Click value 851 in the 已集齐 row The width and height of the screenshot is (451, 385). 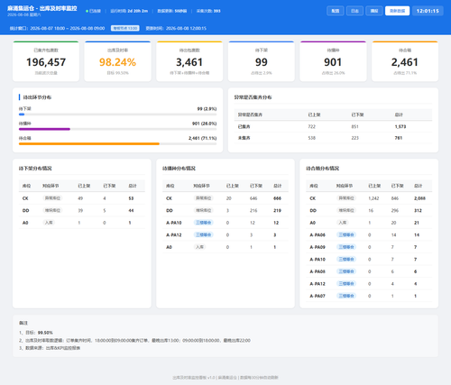355,126
